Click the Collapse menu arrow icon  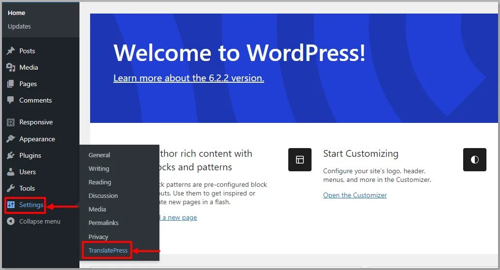tap(11, 221)
